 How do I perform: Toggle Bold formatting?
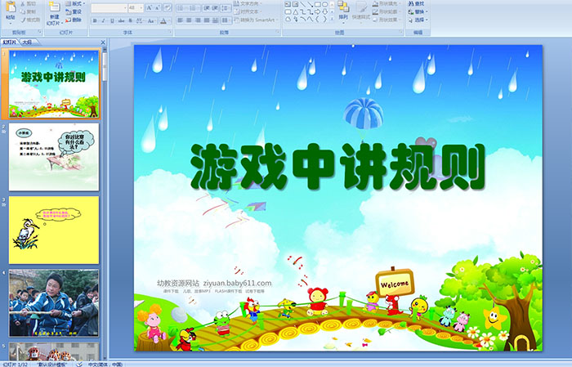point(95,20)
